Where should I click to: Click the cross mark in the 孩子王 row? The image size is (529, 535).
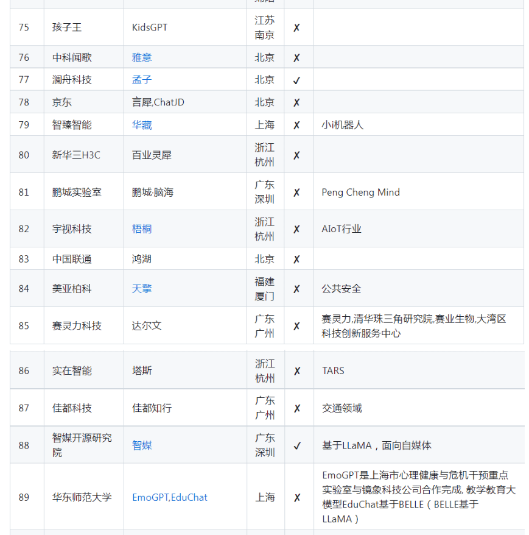[297, 28]
